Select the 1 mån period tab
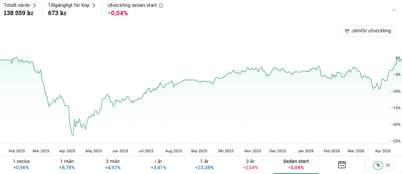Viewport: 402px width, 174px height. [67, 164]
